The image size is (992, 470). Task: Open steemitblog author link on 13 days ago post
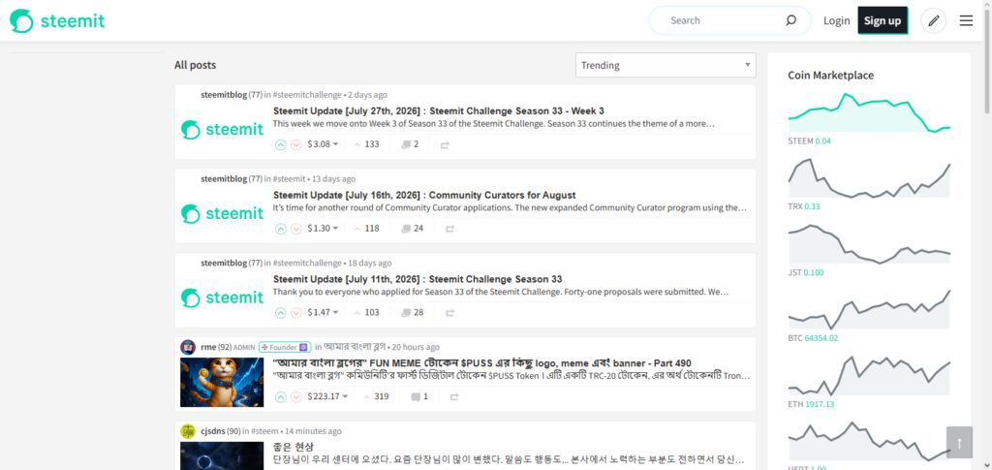[224, 179]
